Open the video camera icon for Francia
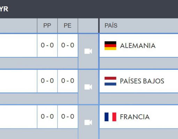178x139 pixels. click(88, 122)
